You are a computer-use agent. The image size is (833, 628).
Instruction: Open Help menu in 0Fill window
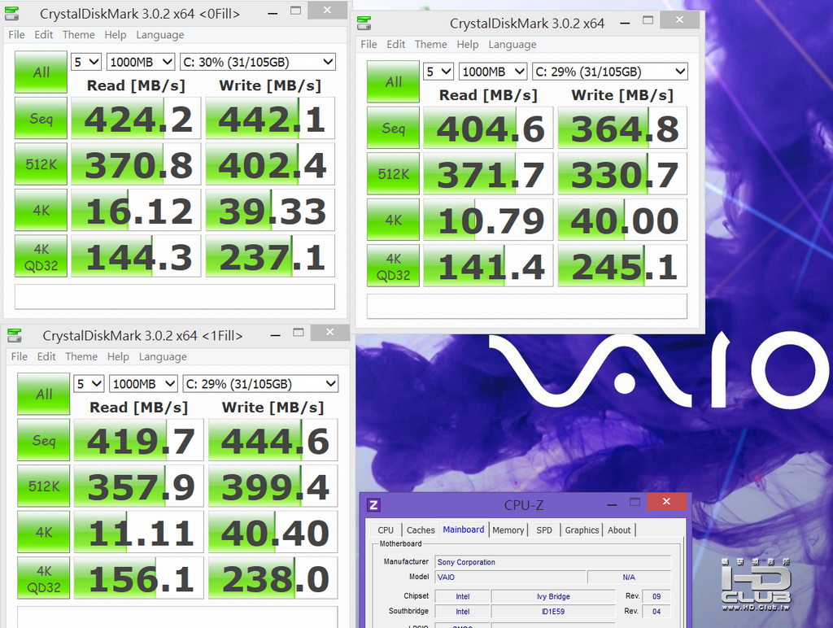(x=116, y=34)
